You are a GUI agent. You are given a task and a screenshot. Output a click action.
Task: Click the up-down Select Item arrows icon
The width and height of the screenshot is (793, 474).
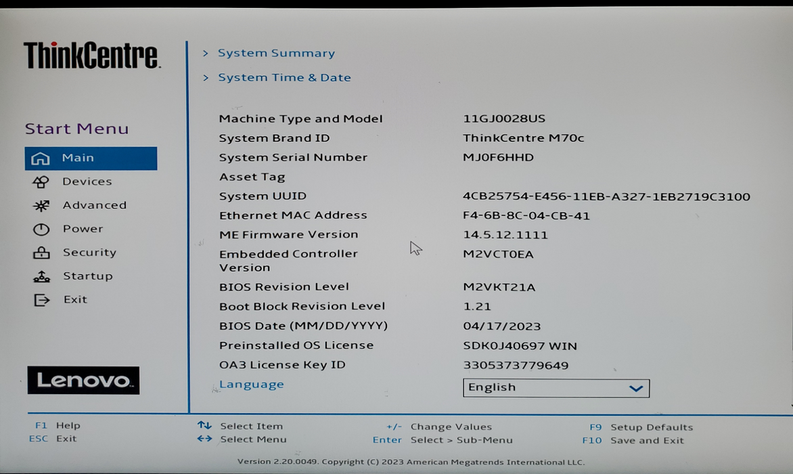pos(204,425)
